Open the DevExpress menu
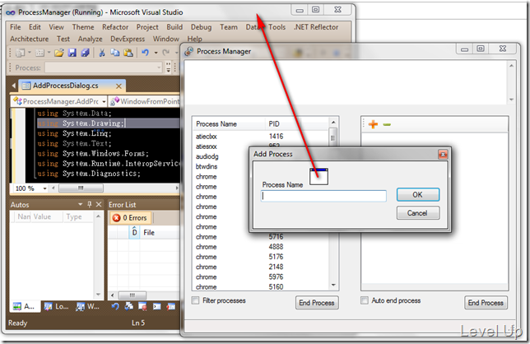Screen dimensions: 530x344 coord(128,39)
